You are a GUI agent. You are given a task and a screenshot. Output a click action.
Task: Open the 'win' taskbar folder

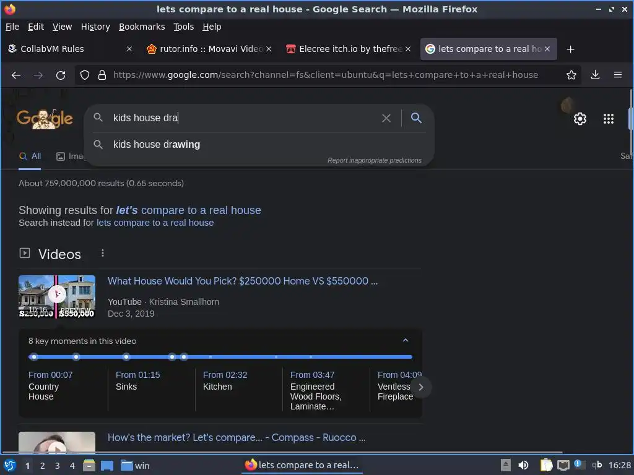click(136, 465)
